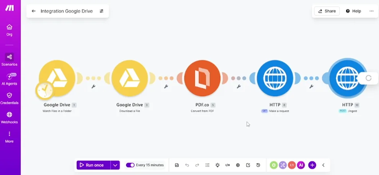This screenshot has width=379, height=175.
Task: Click the Convert from PDF label
Action: point(202,111)
